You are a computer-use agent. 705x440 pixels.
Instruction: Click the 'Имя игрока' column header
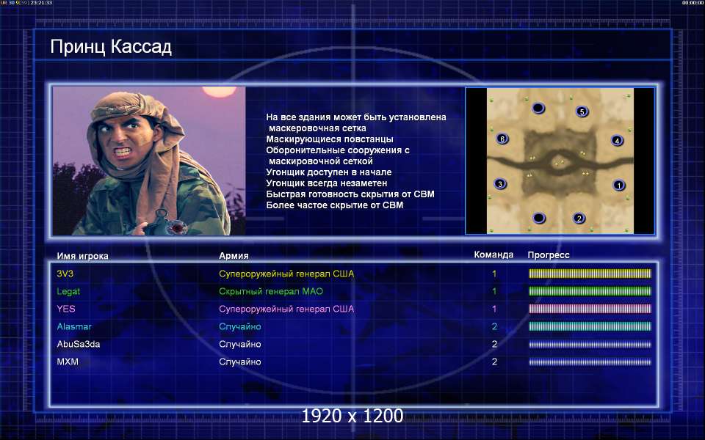(83, 256)
